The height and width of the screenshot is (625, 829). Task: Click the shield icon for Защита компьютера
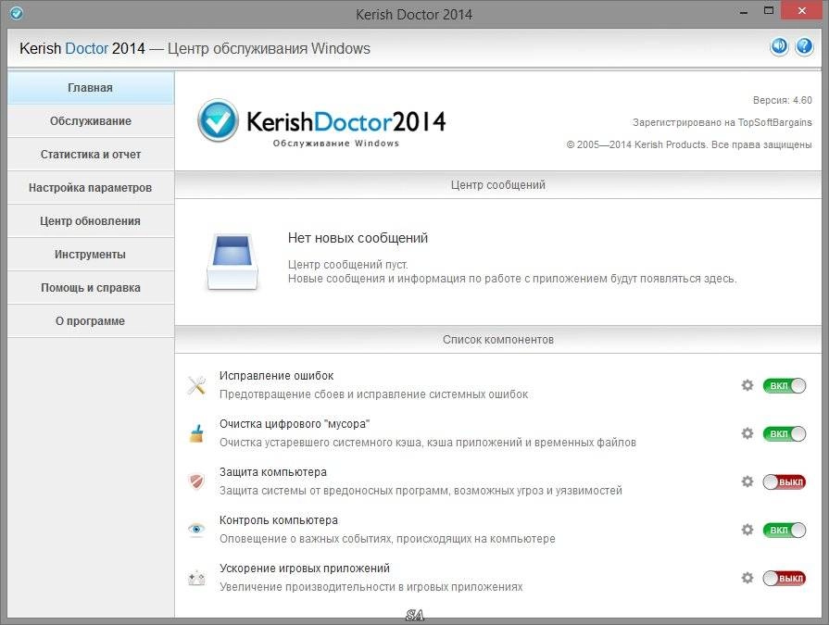(x=196, y=481)
